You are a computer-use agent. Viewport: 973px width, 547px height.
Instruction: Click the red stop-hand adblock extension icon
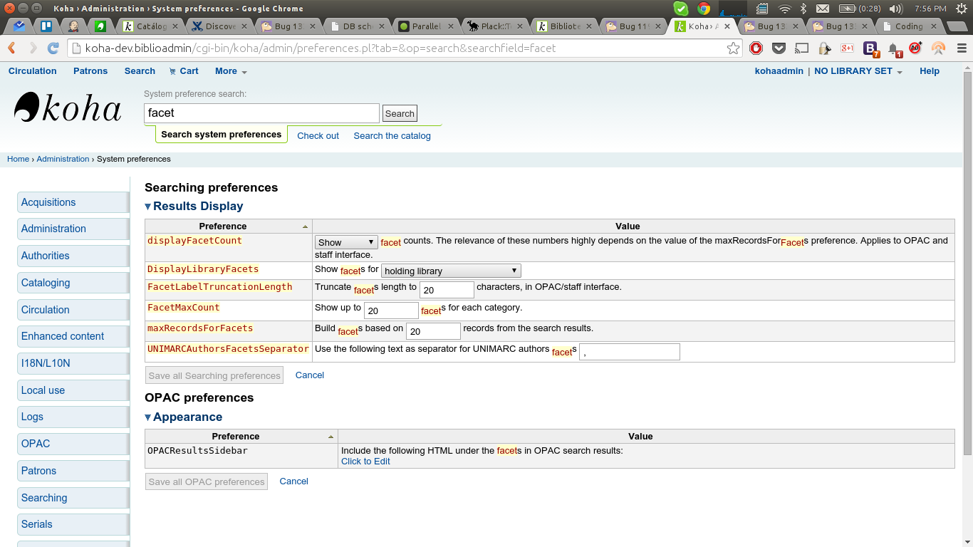756,48
